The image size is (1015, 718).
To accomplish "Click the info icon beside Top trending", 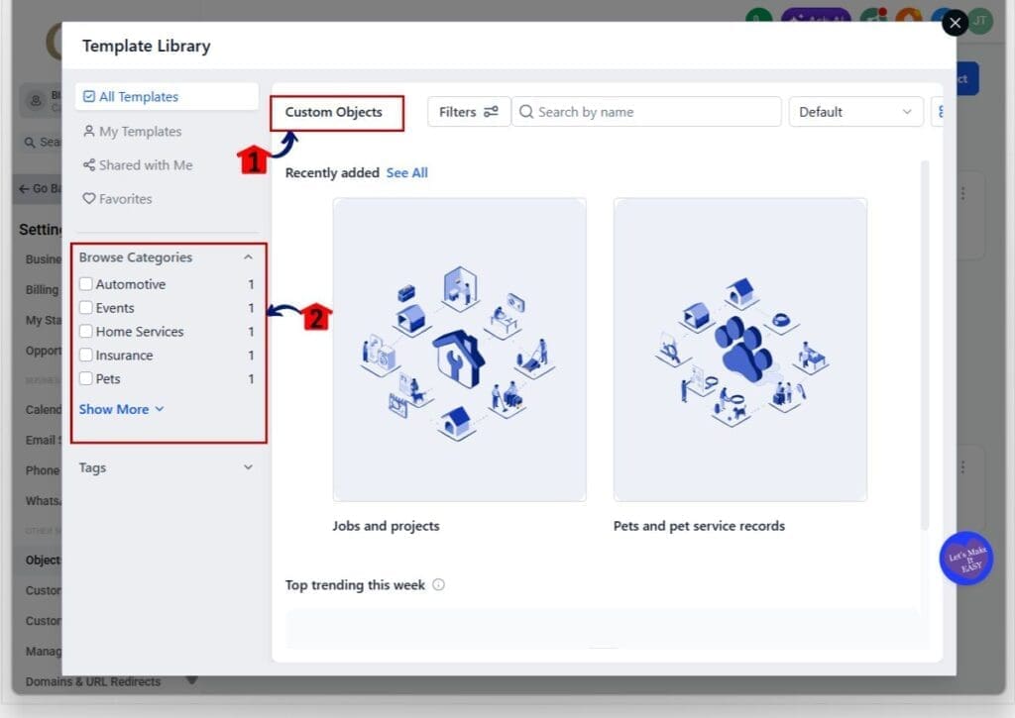I will (x=438, y=585).
